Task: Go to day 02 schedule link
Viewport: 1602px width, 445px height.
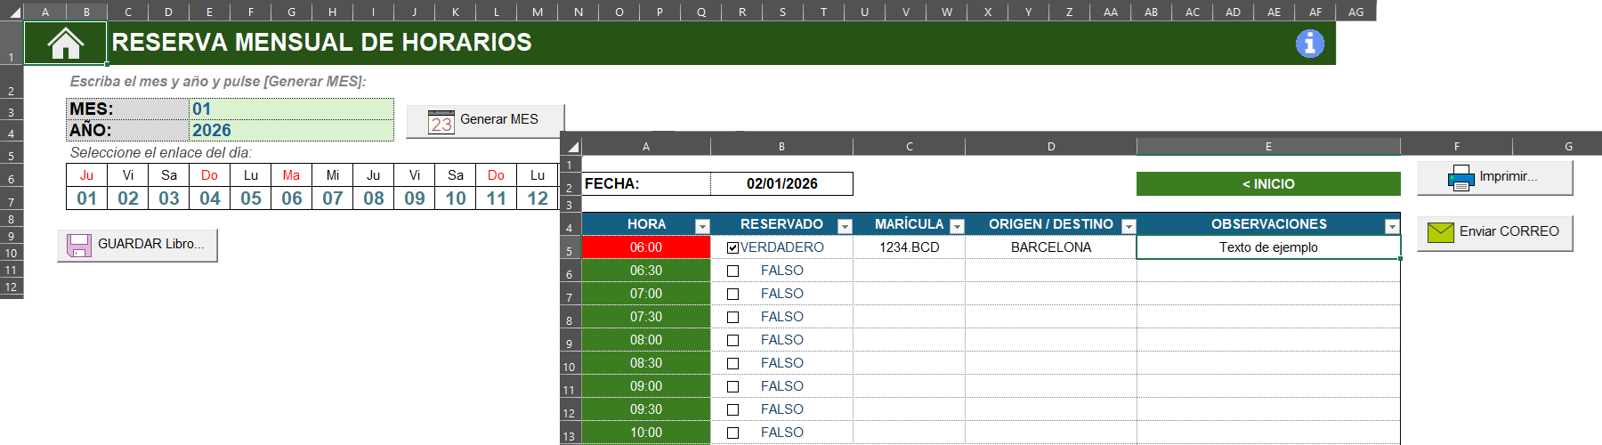Action: (x=128, y=198)
